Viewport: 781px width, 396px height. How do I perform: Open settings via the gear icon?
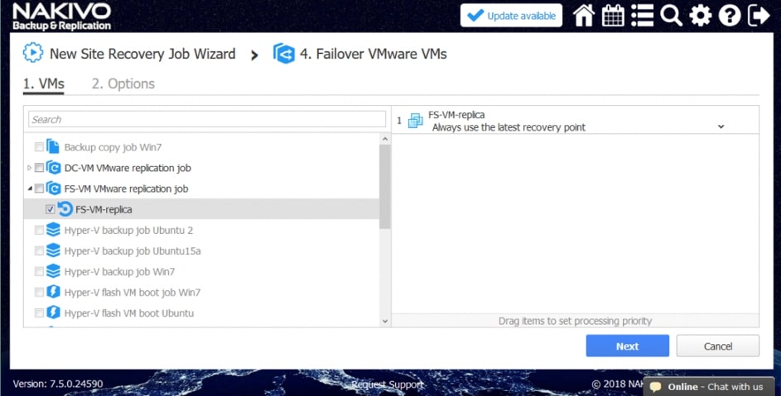coord(701,16)
